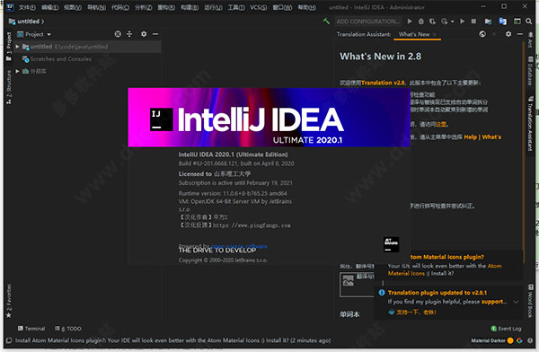Hide the Translation Assistant panel via minus icon
The image size is (539, 352).
coord(520,34)
